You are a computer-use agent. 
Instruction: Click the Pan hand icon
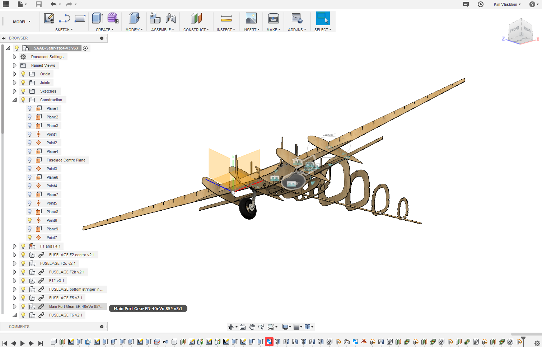coord(252,327)
